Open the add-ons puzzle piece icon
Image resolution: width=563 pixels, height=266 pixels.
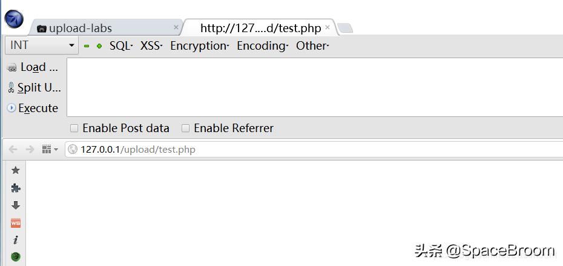[16, 188]
